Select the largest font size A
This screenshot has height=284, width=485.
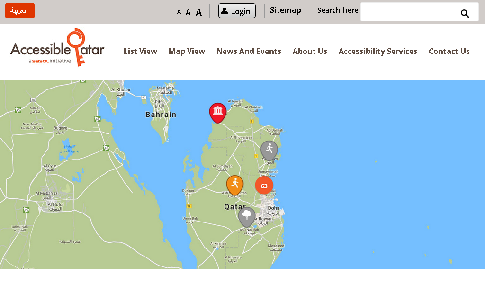[x=198, y=12]
